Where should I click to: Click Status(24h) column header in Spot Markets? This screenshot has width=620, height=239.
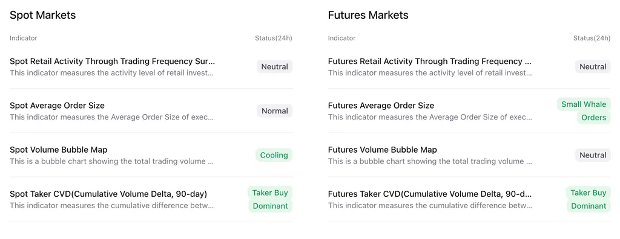(x=274, y=38)
